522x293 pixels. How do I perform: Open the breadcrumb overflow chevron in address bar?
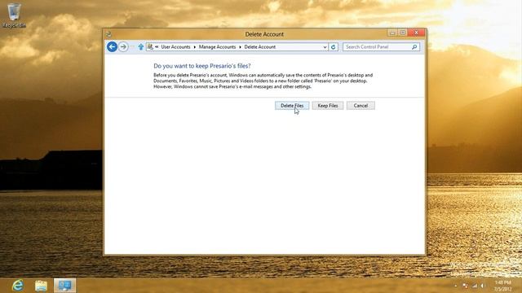pyautogui.click(x=157, y=47)
